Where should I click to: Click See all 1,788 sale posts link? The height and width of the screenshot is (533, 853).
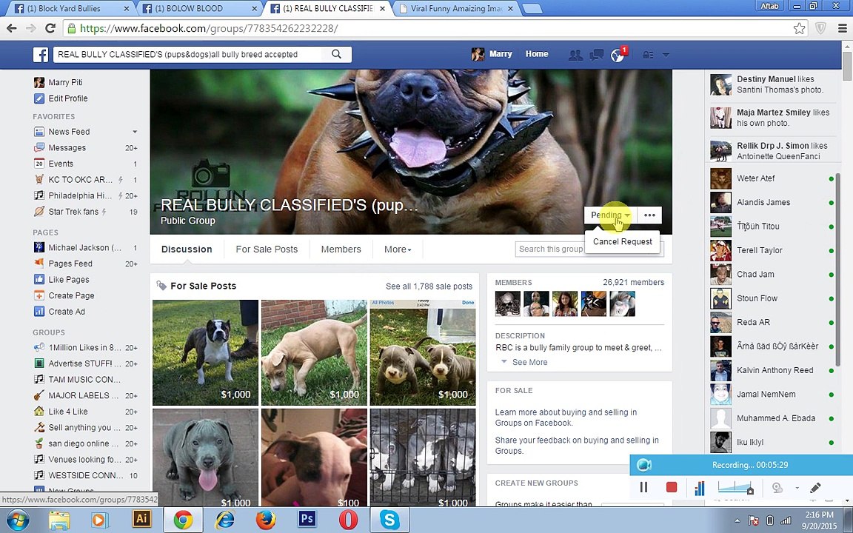(429, 286)
